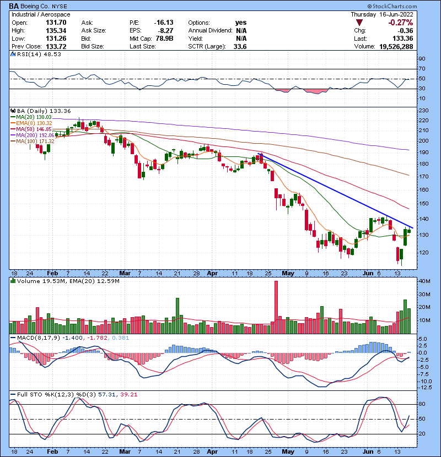441x457 pixels.
Task: Click the Volume 19.53M, EMA(20) 12.59M label
Action: 68,281
